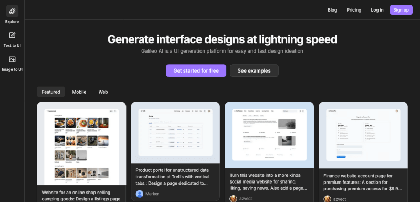Open the Trellis product portal thumbnail
The image size is (420, 202).
point(175,133)
